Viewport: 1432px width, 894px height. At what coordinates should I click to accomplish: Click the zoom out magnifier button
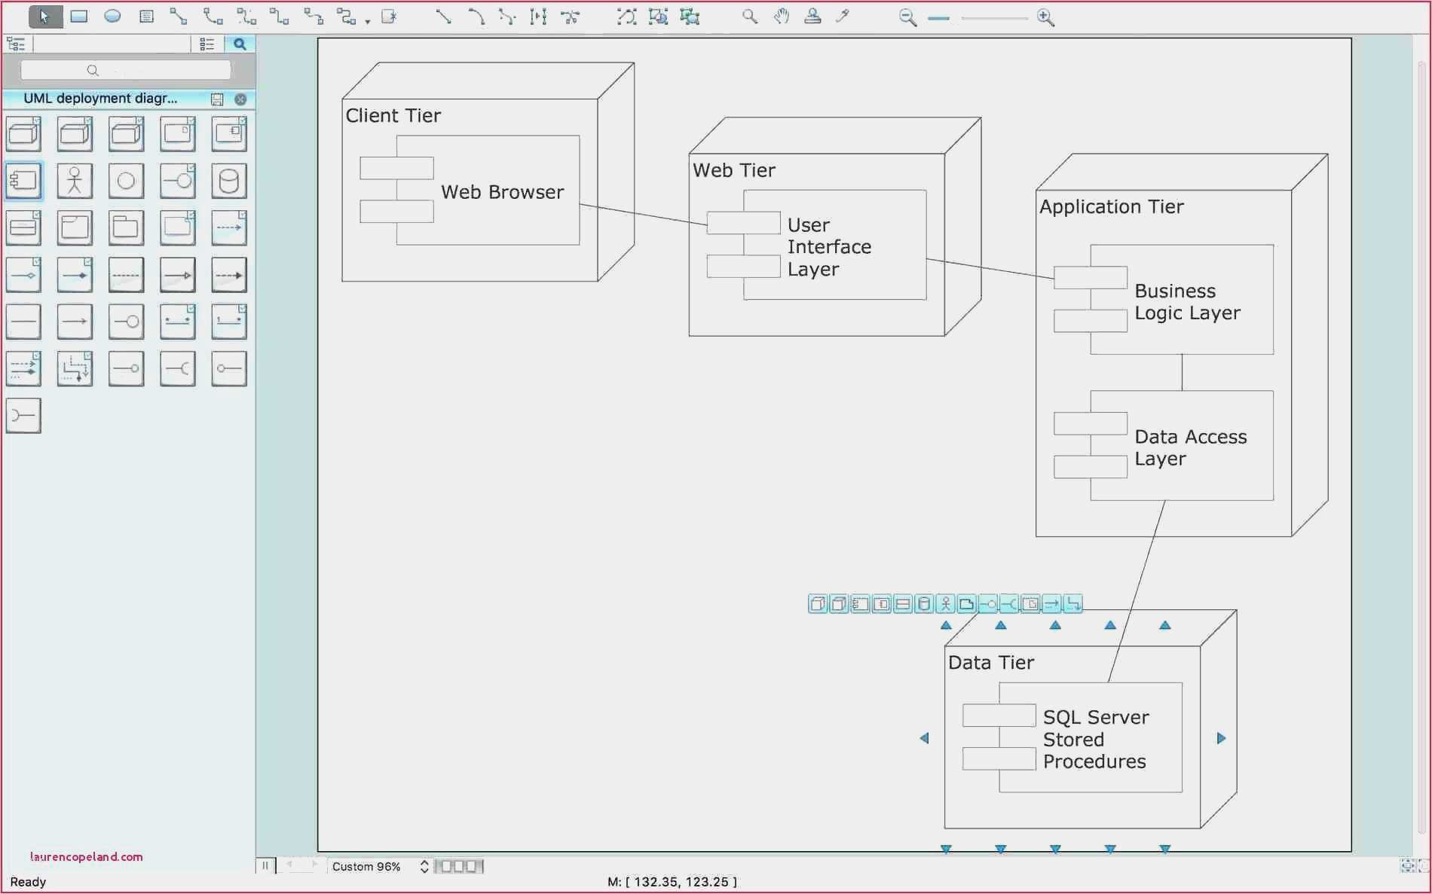pyautogui.click(x=907, y=17)
